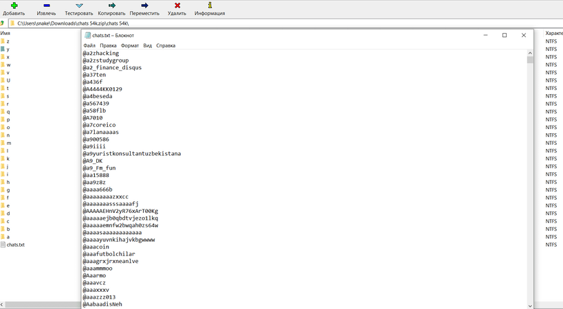Go up one folder via address bar icon

coord(3,23)
